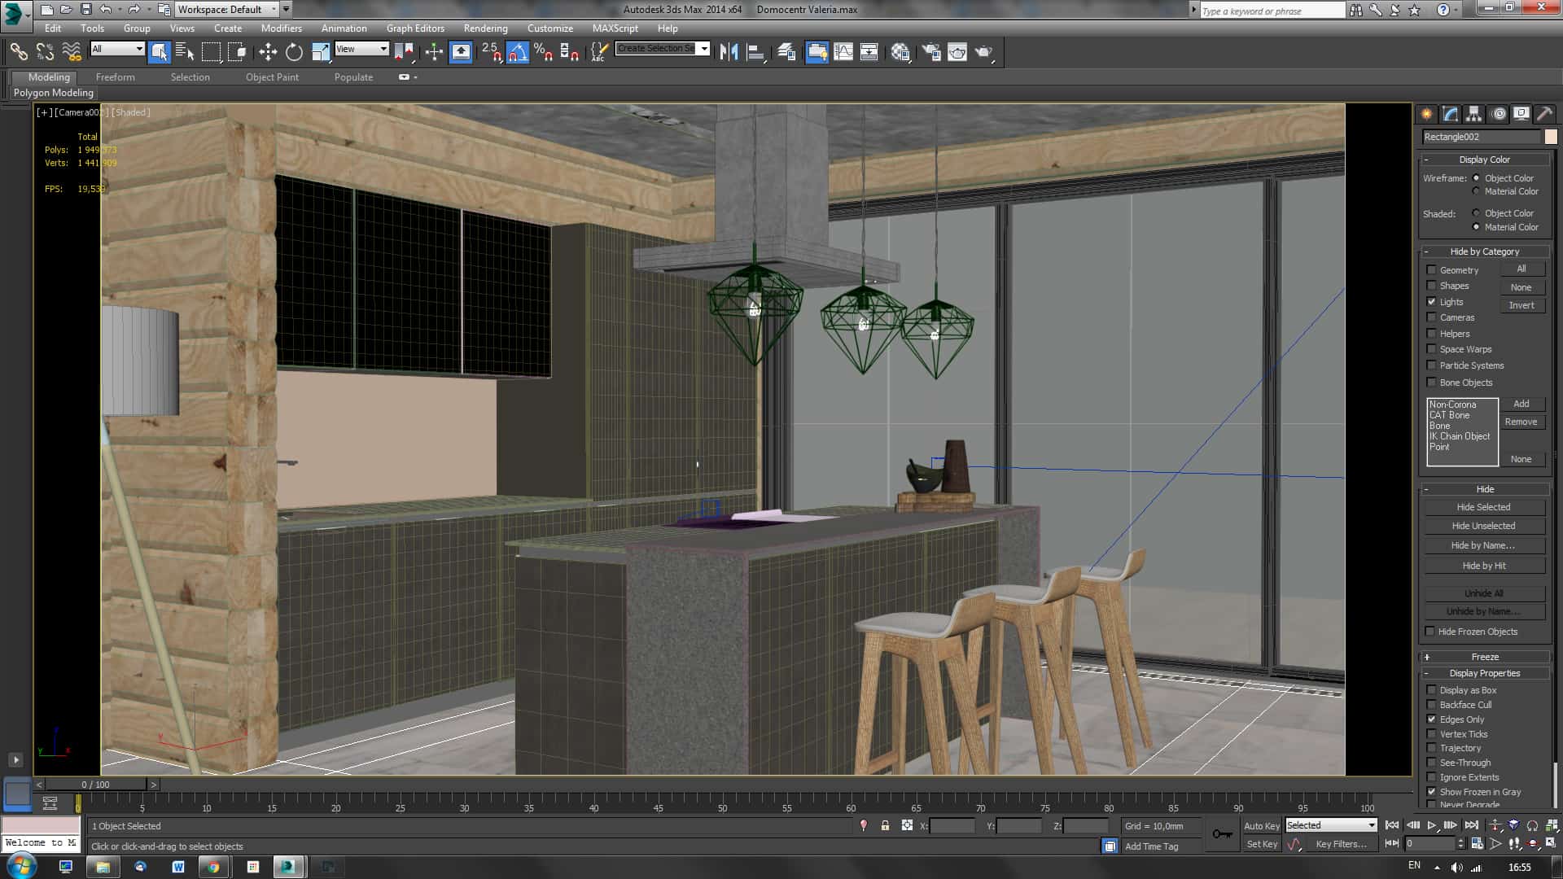Uncheck the Lights category checkbox
This screenshot has height=879, width=1563.
click(x=1431, y=302)
